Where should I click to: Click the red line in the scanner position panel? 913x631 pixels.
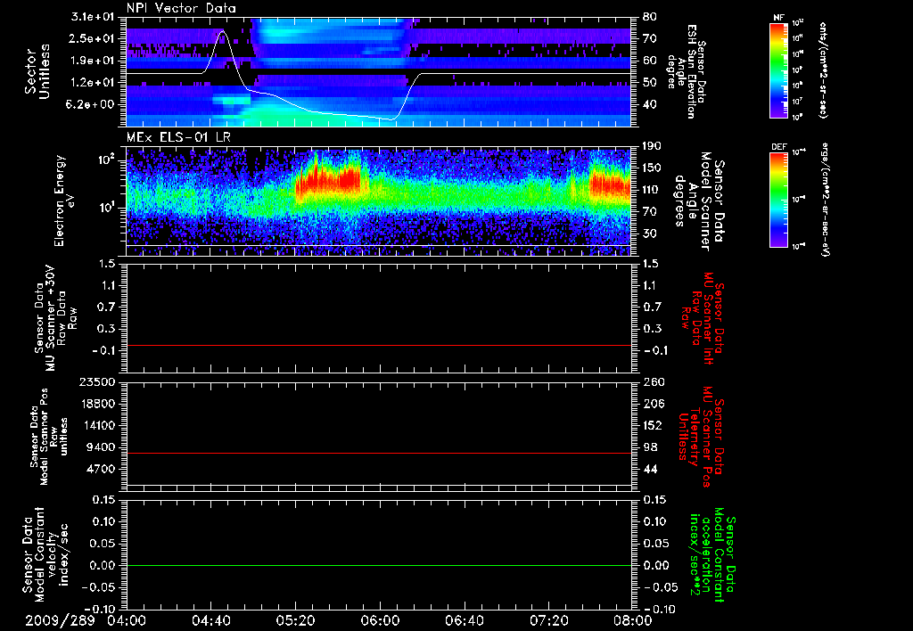pyautogui.click(x=379, y=453)
